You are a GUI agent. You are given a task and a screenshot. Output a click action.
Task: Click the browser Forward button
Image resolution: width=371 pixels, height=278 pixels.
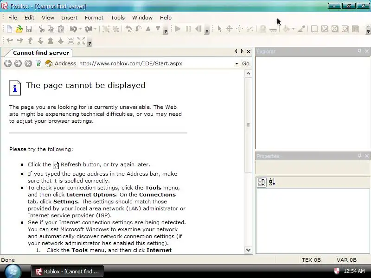coord(18,63)
